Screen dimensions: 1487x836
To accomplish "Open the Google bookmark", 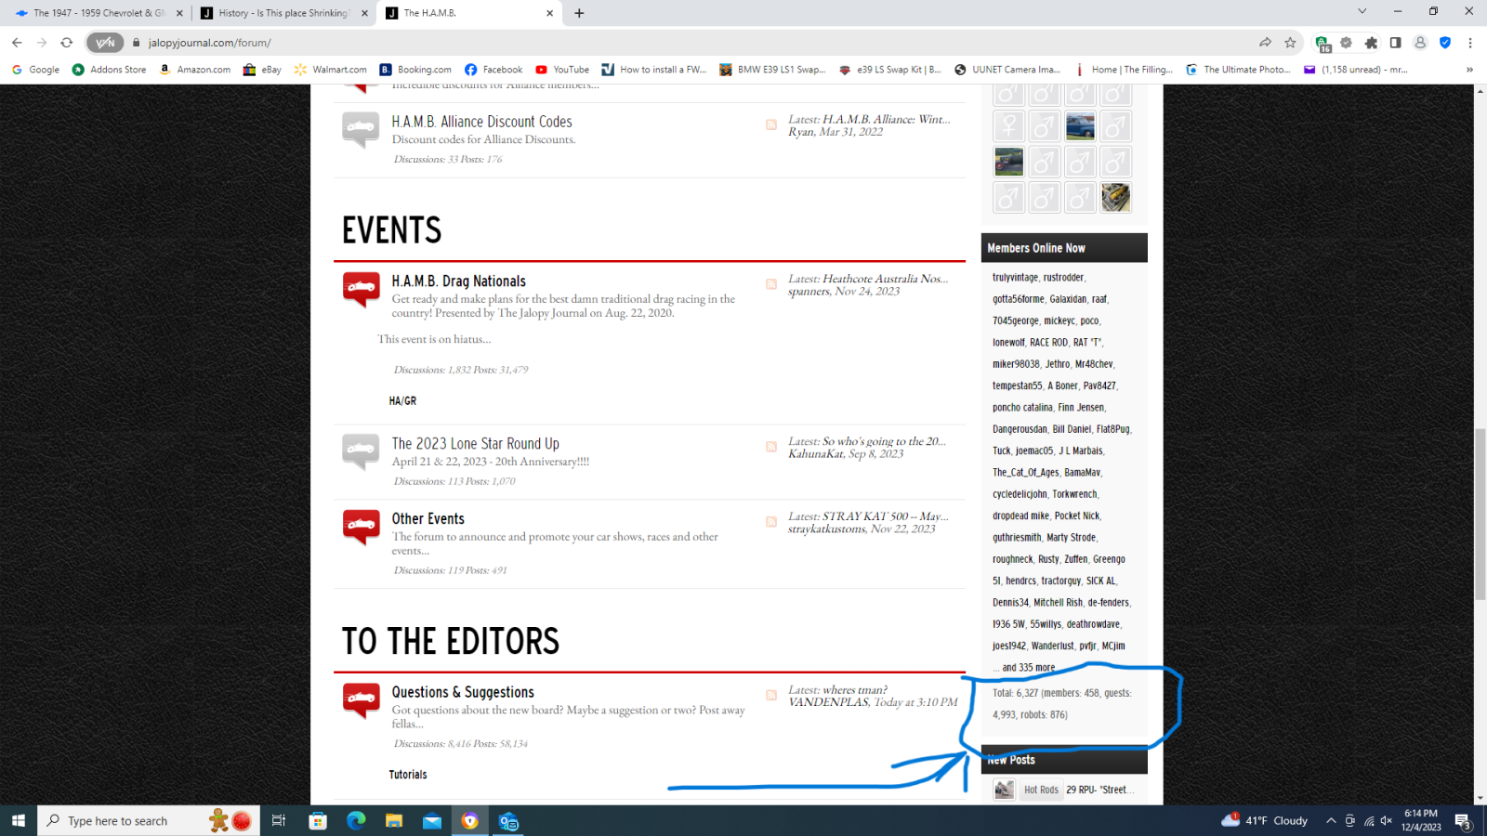I will 35,70.
